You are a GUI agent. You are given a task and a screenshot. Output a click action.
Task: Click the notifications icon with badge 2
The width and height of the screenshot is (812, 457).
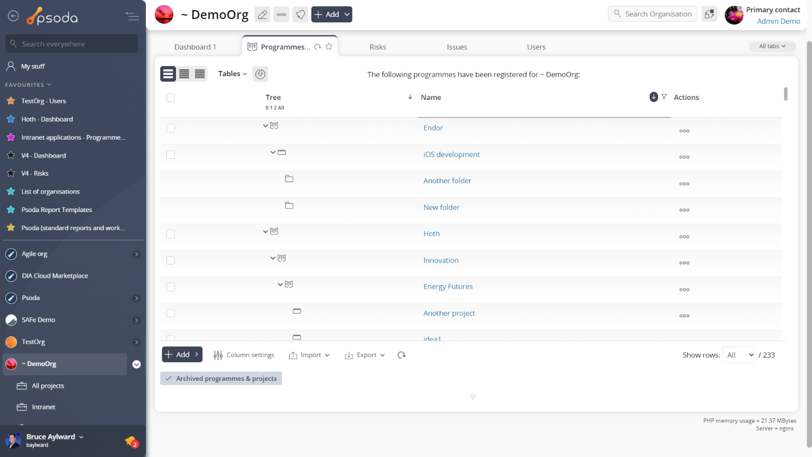[132, 441]
